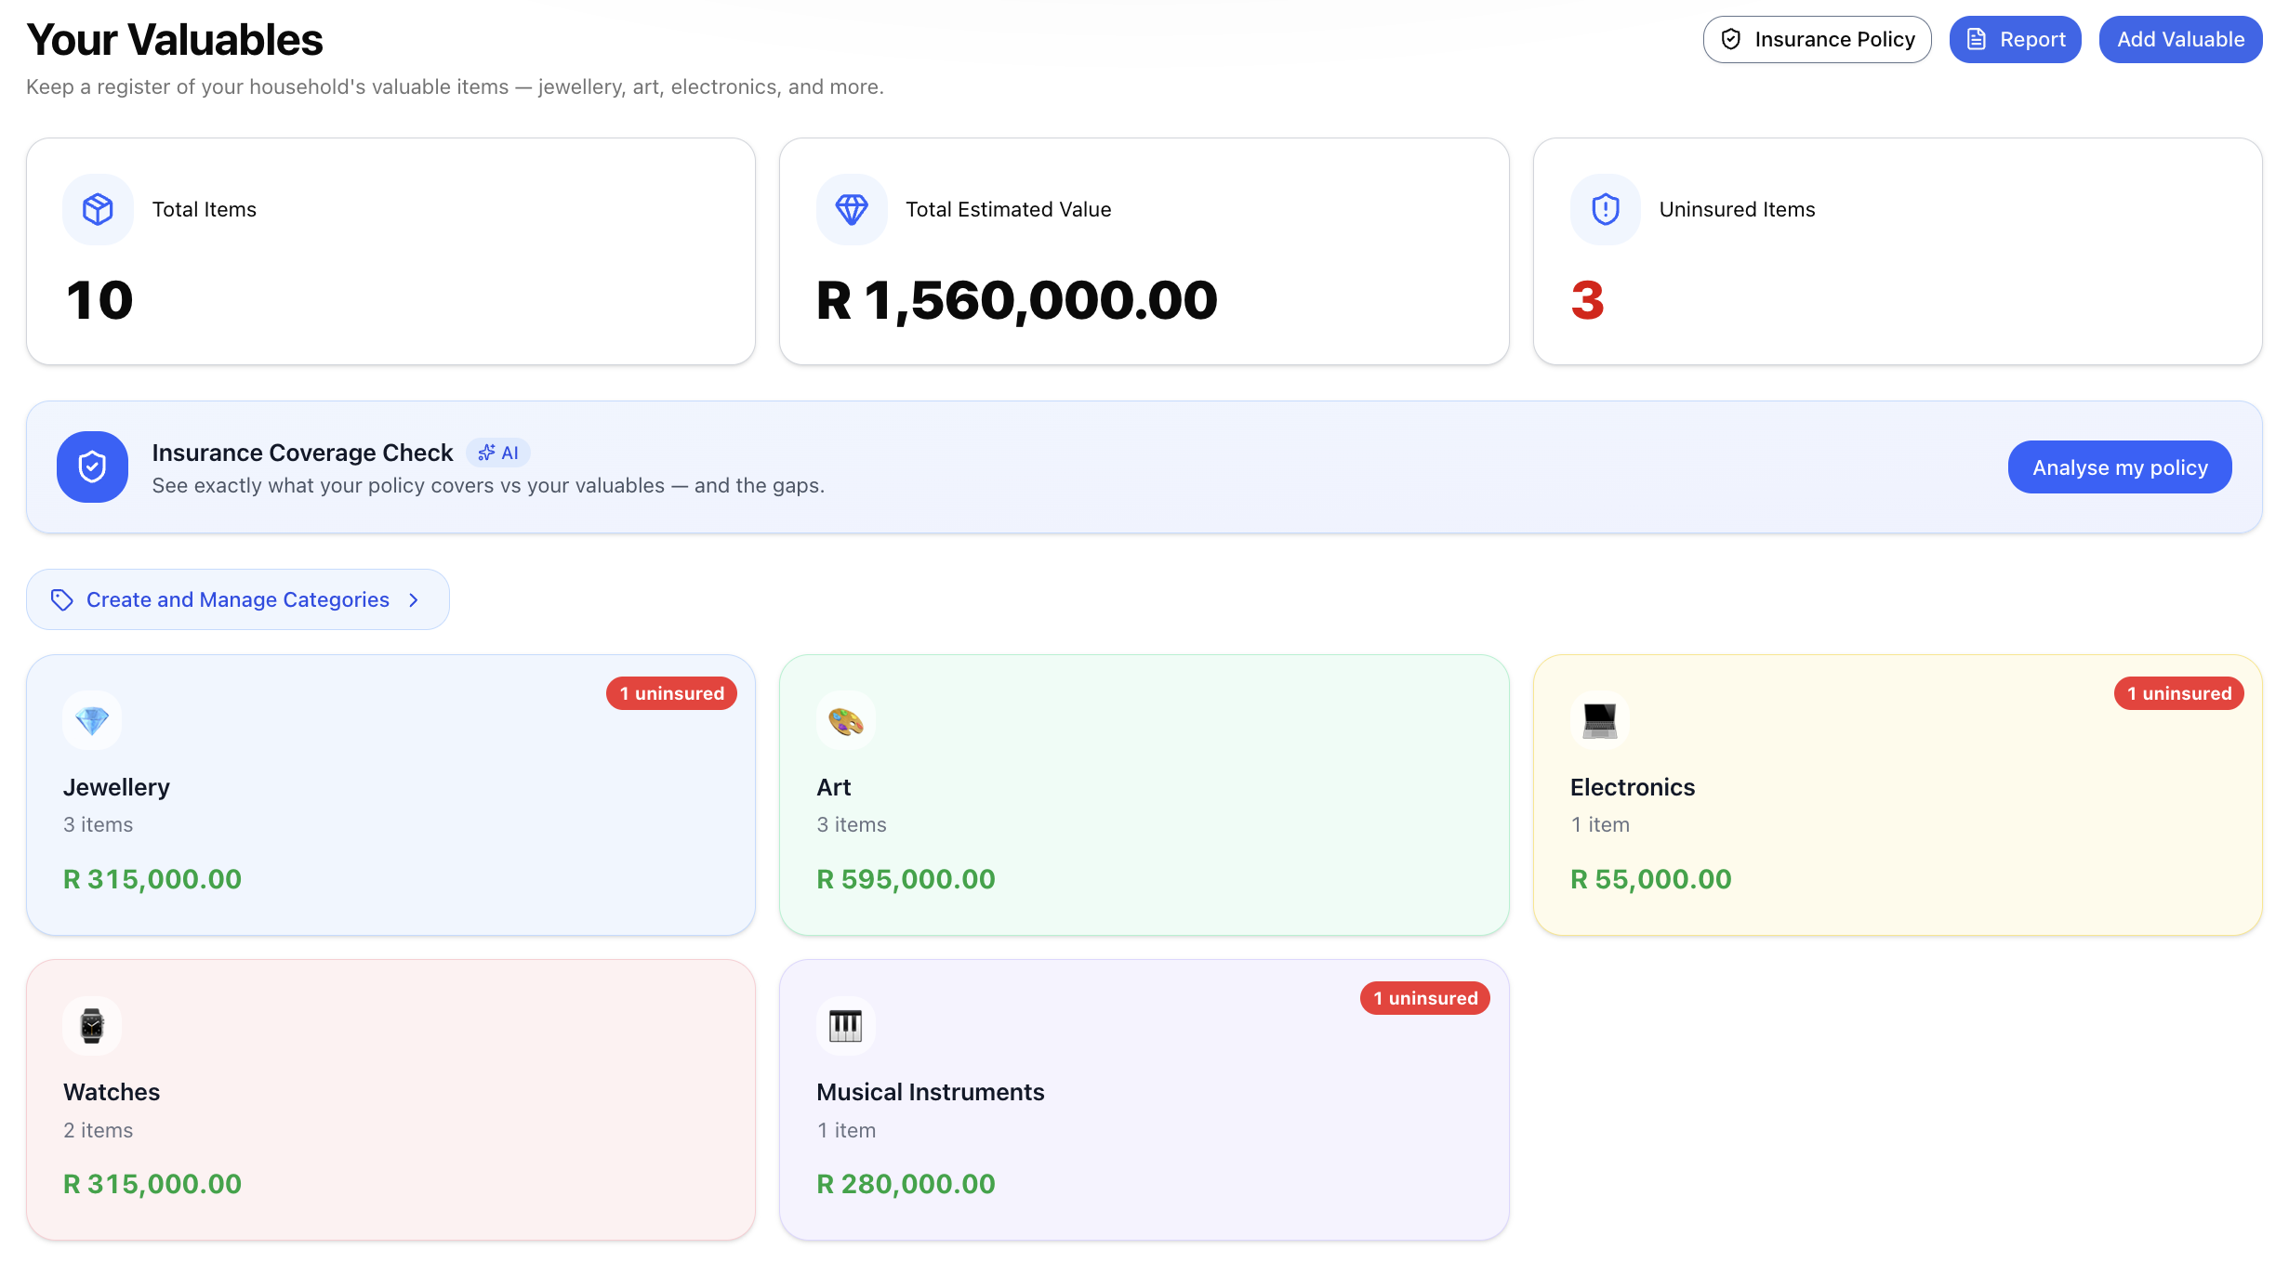The image size is (2289, 1275).
Task: Generate the Report
Action: [x=2015, y=39]
